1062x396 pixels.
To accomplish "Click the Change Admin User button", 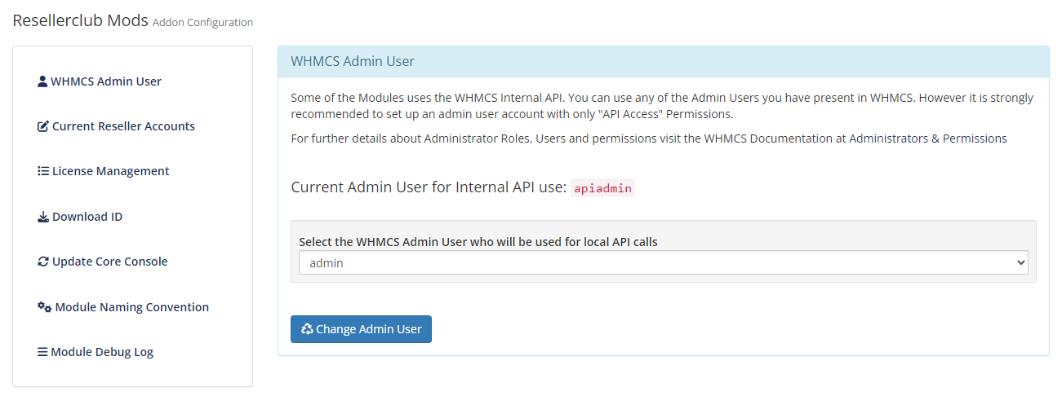I will pyautogui.click(x=361, y=329).
